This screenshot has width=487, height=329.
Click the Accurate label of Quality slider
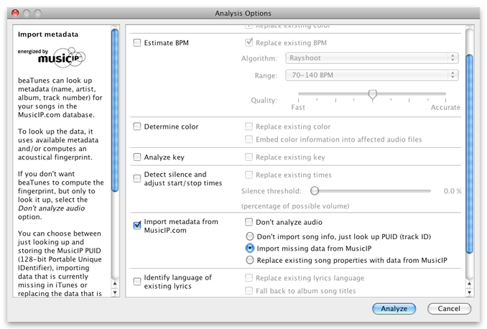click(445, 107)
